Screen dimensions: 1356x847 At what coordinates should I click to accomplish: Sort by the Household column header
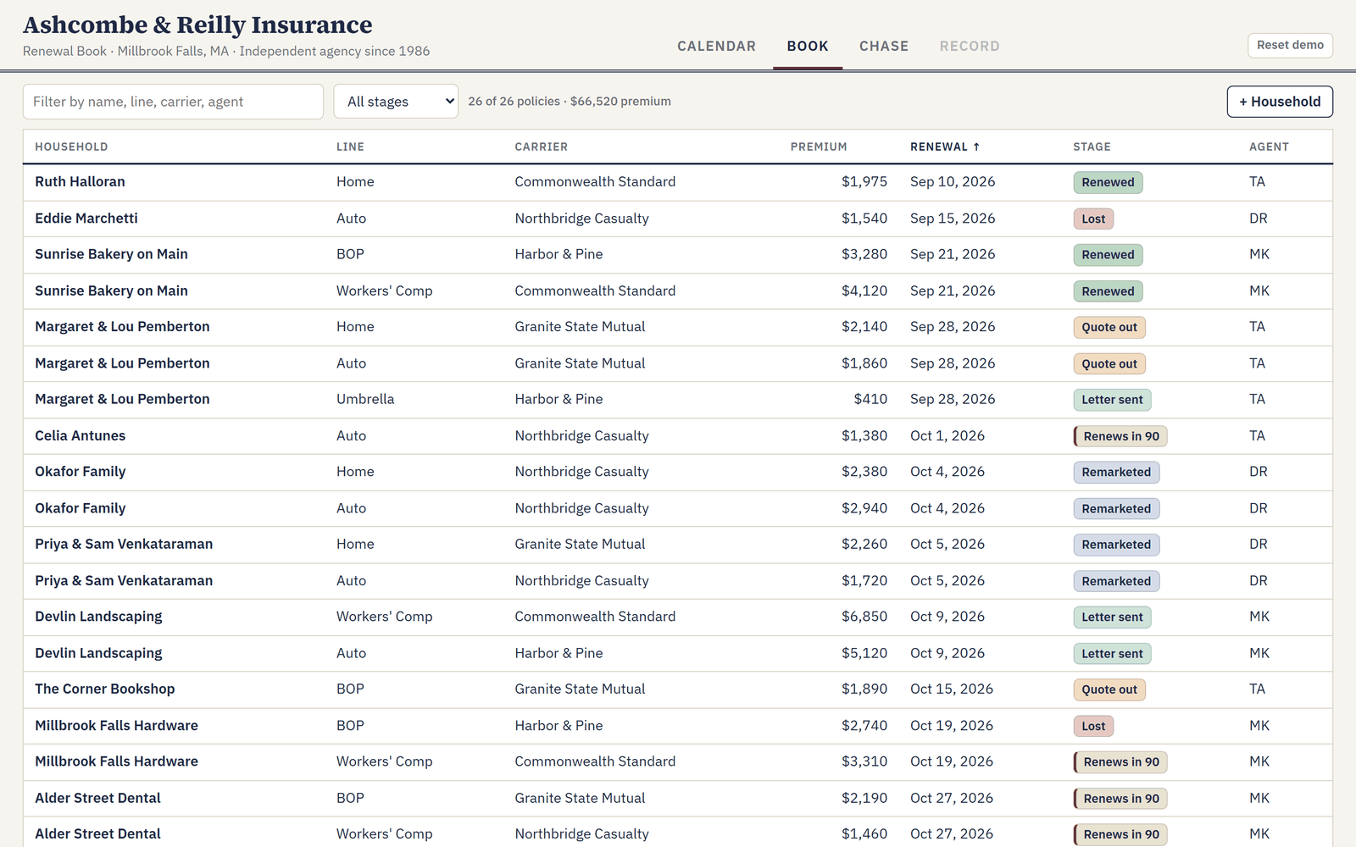71,147
